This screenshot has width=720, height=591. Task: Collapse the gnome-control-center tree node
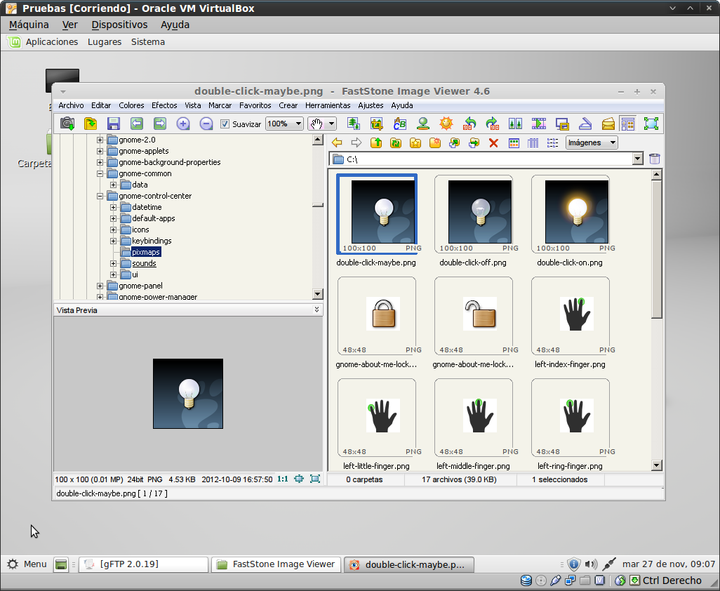click(100, 196)
